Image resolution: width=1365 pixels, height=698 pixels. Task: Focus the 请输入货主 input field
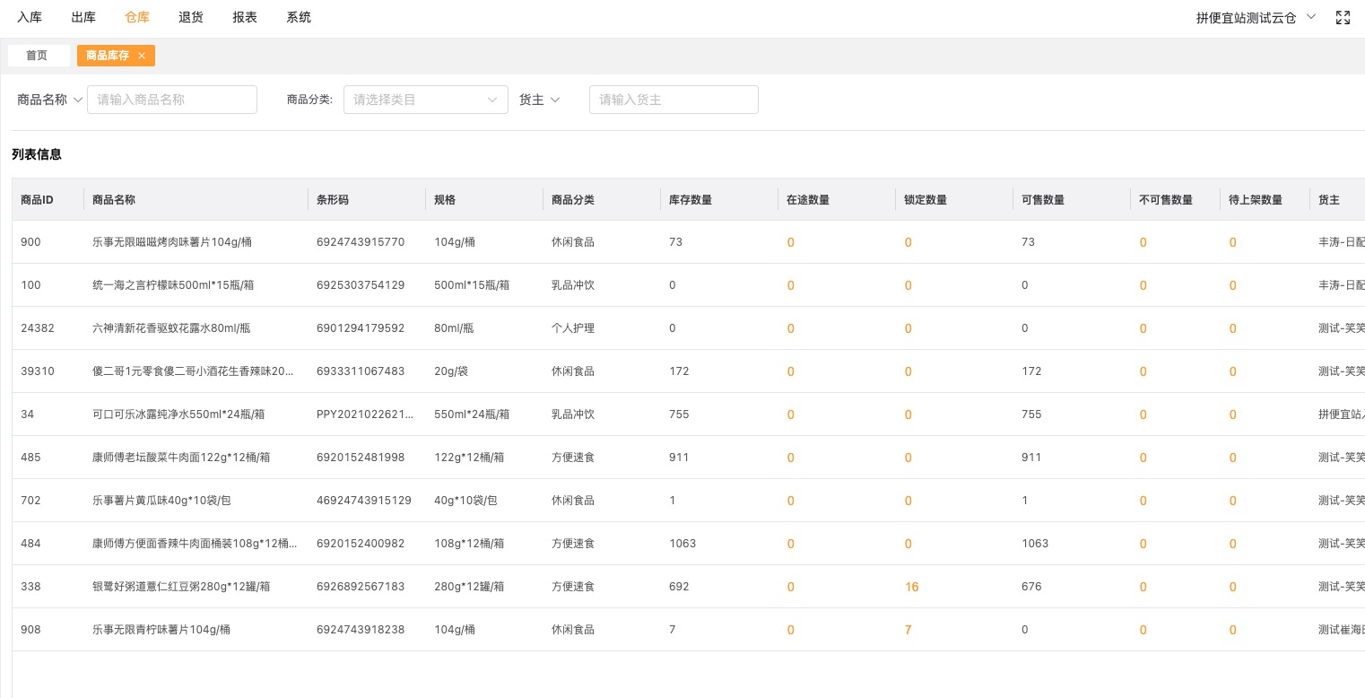tap(674, 100)
